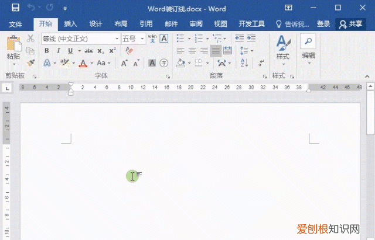Switch to the 设计 tab
Screen dimensions: 375x240
(96, 24)
